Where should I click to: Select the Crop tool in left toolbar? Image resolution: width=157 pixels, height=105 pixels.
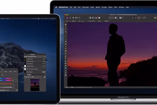tap(66, 32)
